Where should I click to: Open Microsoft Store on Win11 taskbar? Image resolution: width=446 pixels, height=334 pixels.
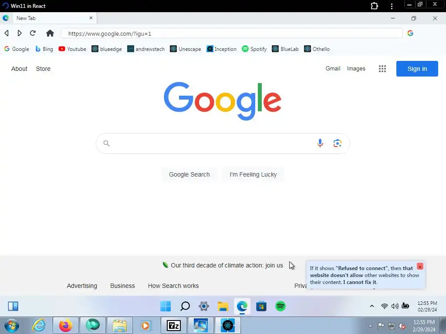[x=261, y=306]
